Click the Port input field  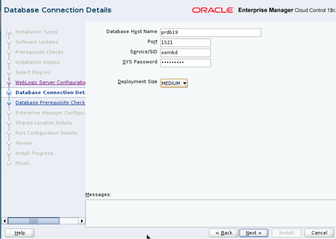(x=185, y=43)
